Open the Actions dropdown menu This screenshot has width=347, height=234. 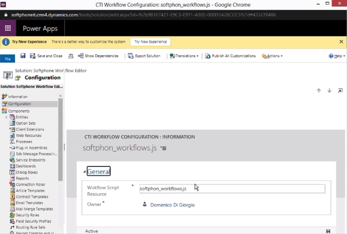pos(272,56)
